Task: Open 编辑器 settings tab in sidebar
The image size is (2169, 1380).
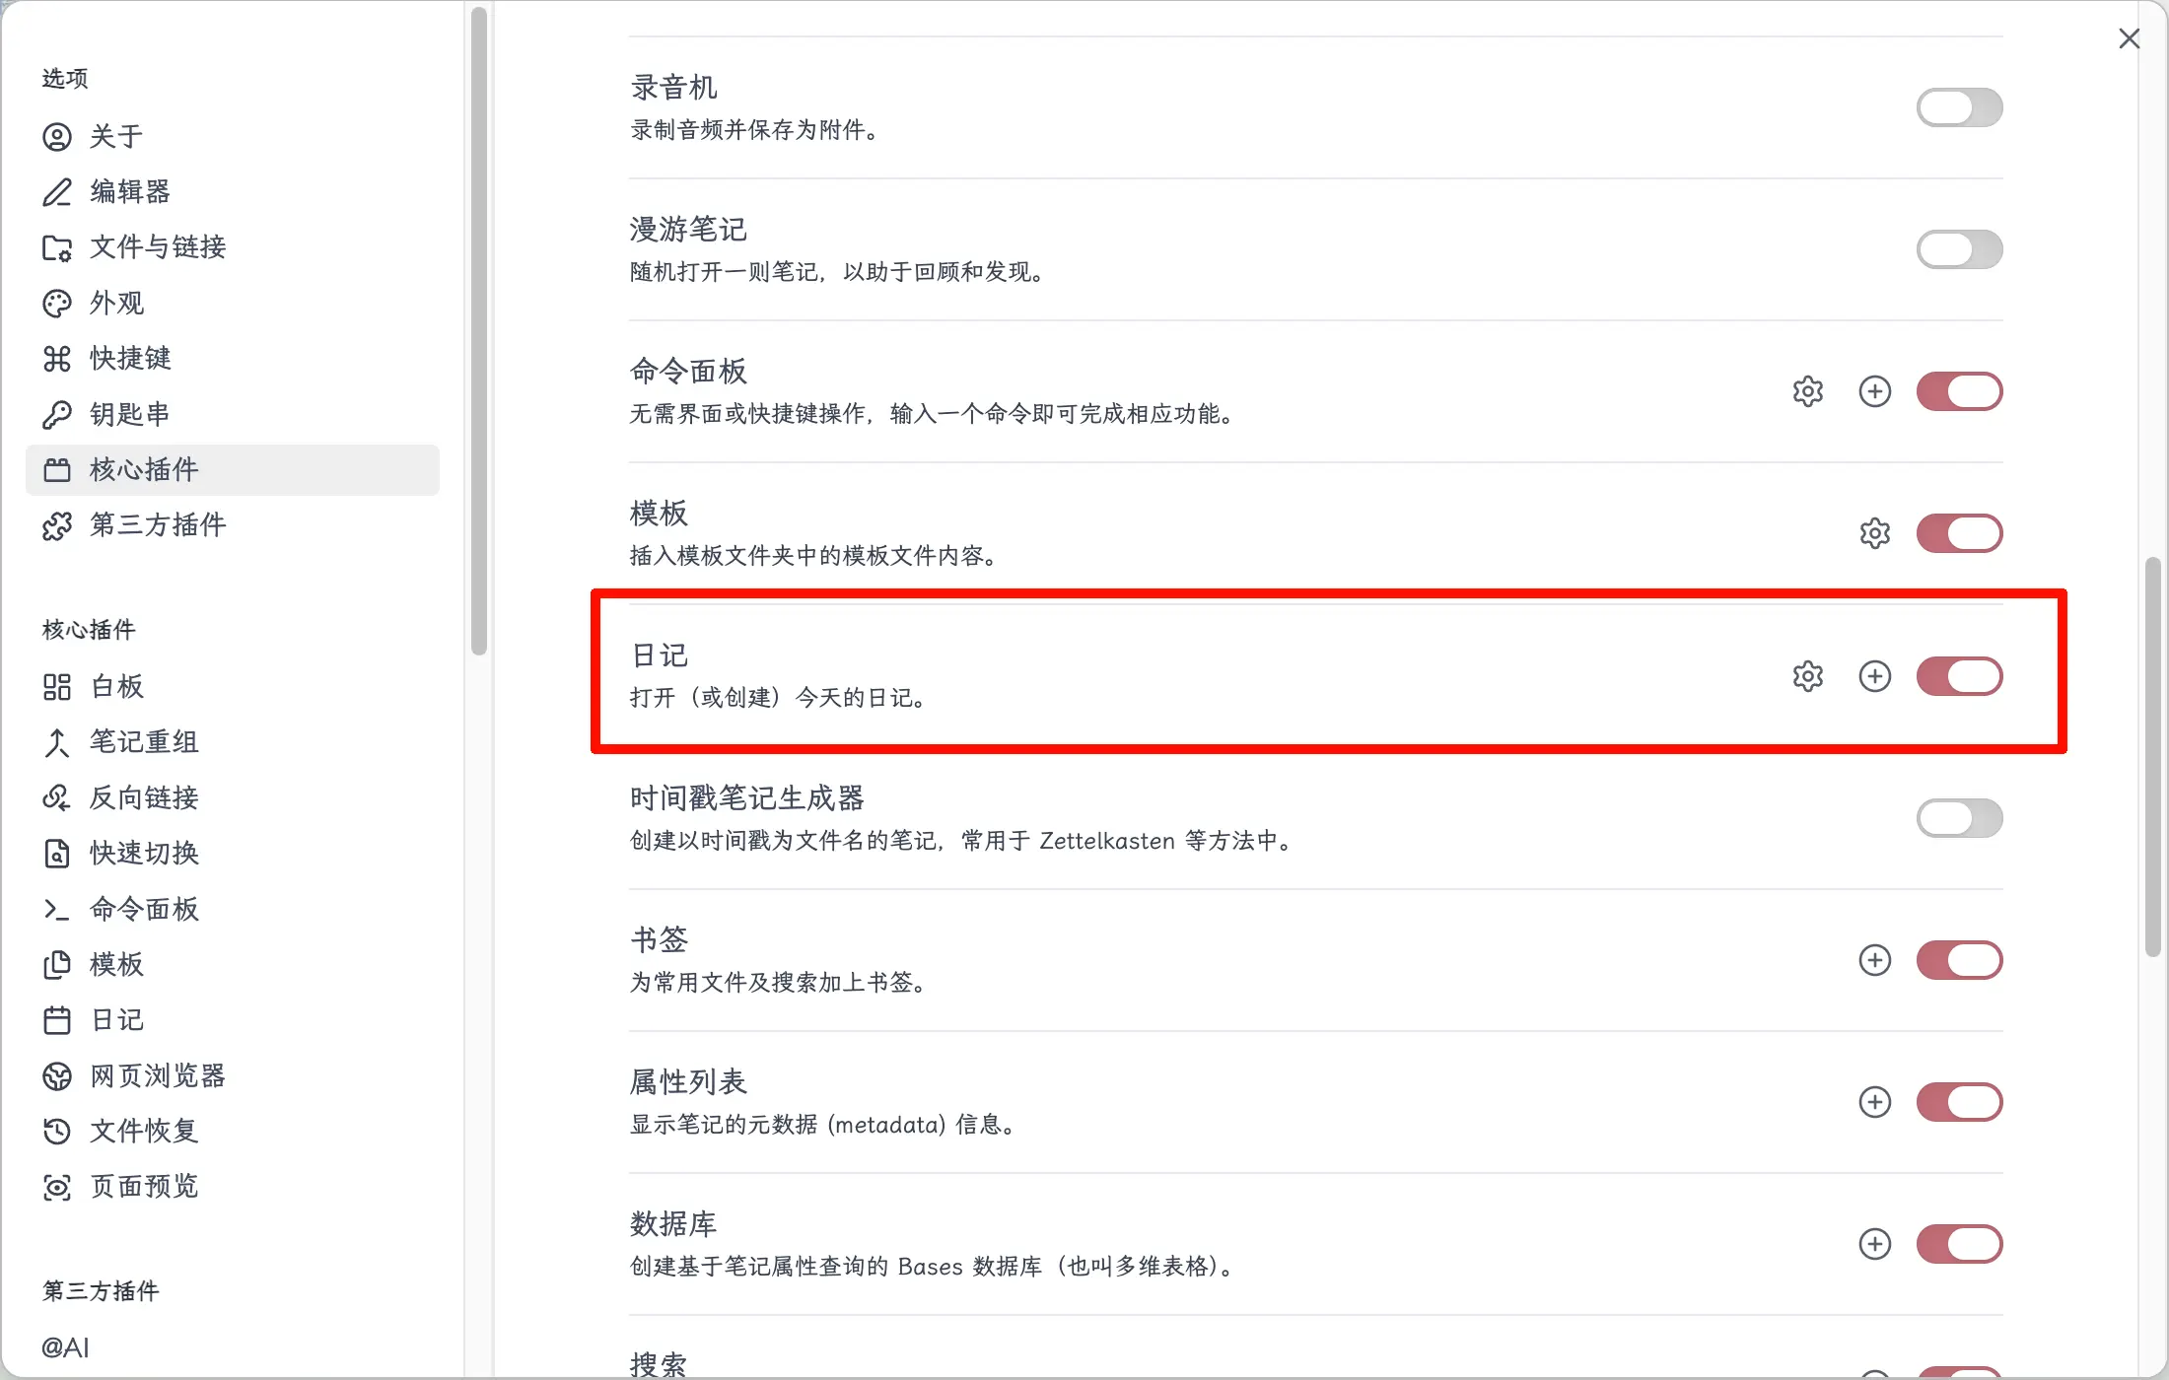Action: point(129,191)
